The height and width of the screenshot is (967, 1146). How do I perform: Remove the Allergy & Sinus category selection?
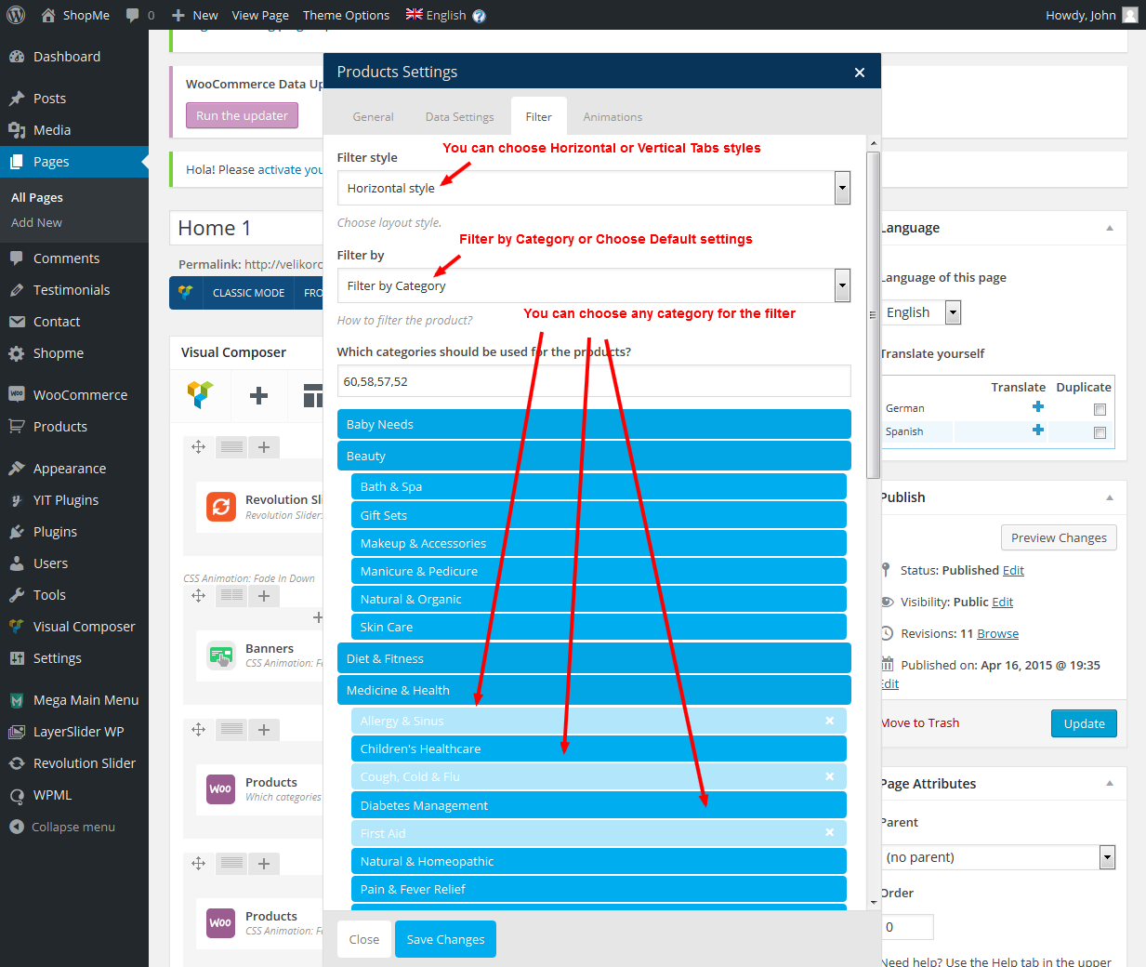tap(829, 721)
